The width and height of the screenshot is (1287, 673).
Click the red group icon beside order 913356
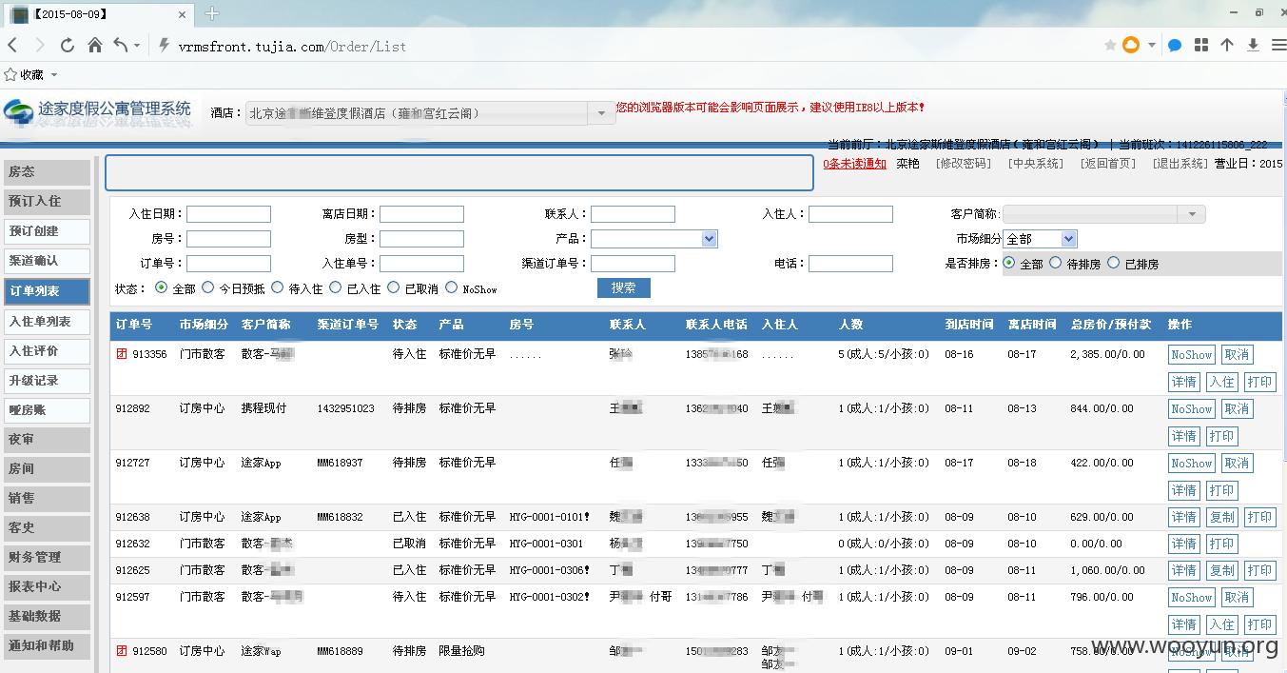[x=121, y=354]
